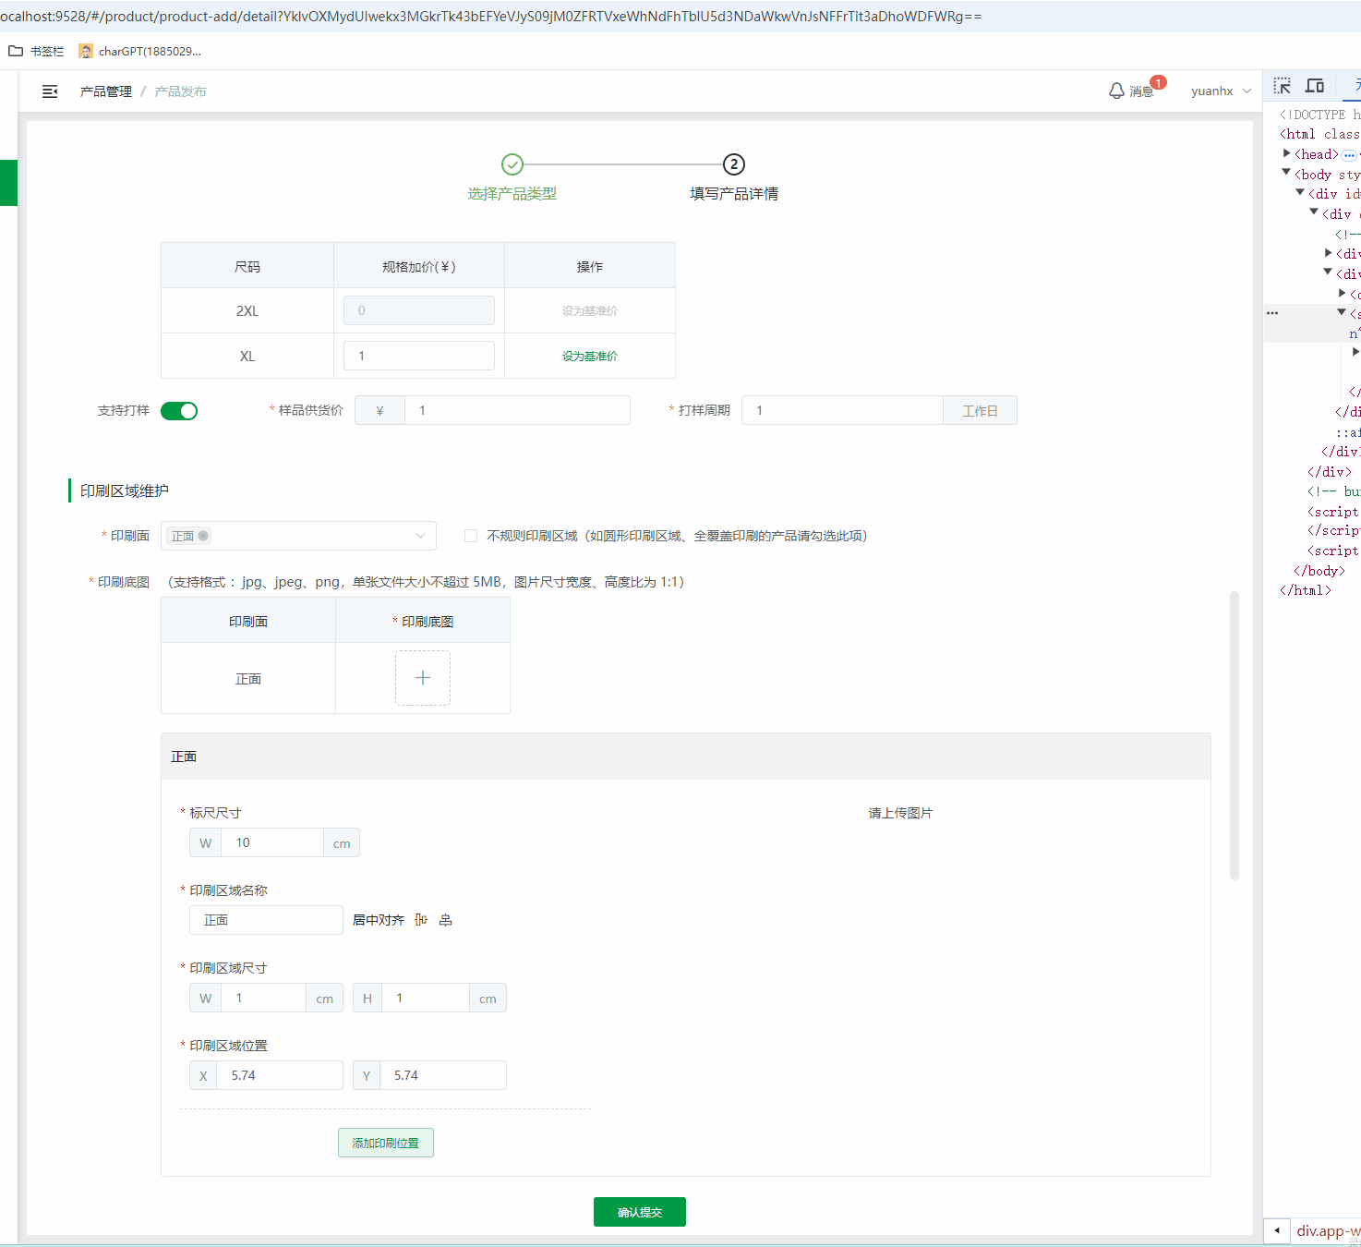Click the 正面 cell in 印刷底图 table
This screenshot has height=1247, width=1361.
[248, 678]
